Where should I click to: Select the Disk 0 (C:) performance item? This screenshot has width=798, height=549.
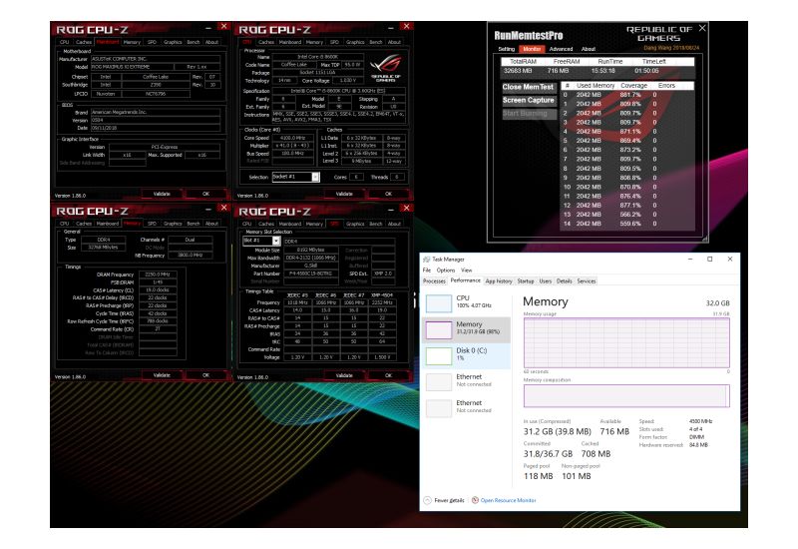466,355
